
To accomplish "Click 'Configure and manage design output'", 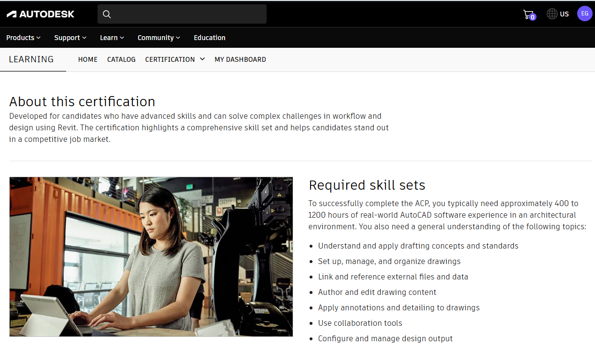I will click(x=385, y=339).
